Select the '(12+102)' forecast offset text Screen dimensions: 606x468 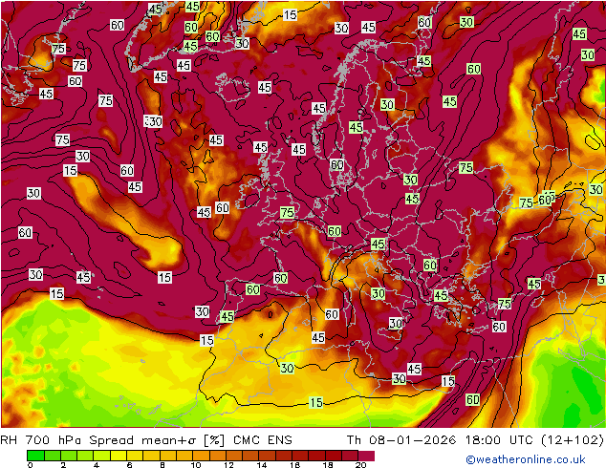tap(572, 440)
